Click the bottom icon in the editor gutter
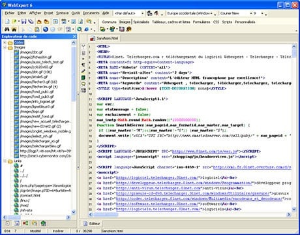Screen dimensions: 300x235 coord(83,90)
